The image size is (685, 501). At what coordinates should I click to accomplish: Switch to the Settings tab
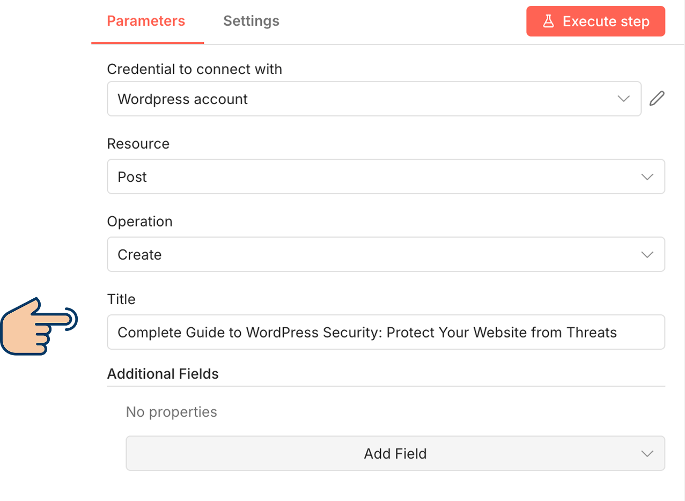(x=251, y=21)
